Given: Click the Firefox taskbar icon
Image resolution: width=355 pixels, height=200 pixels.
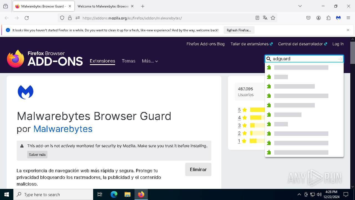Looking at the screenshot, I should (x=141, y=194).
